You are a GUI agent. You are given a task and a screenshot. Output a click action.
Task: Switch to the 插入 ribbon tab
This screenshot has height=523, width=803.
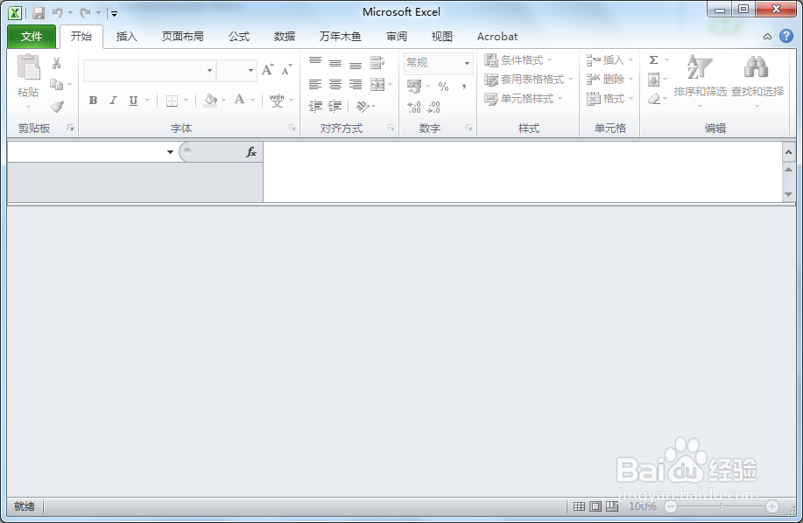coord(126,37)
